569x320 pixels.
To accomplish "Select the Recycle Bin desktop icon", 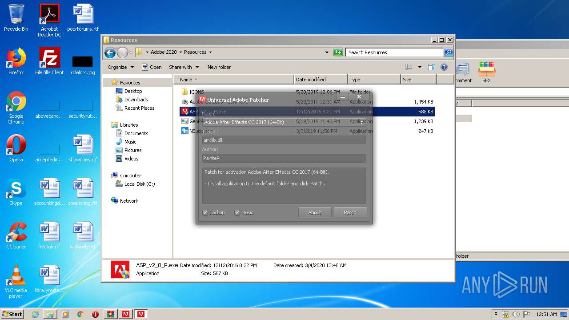I will pyautogui.click(x=16, y=18).
